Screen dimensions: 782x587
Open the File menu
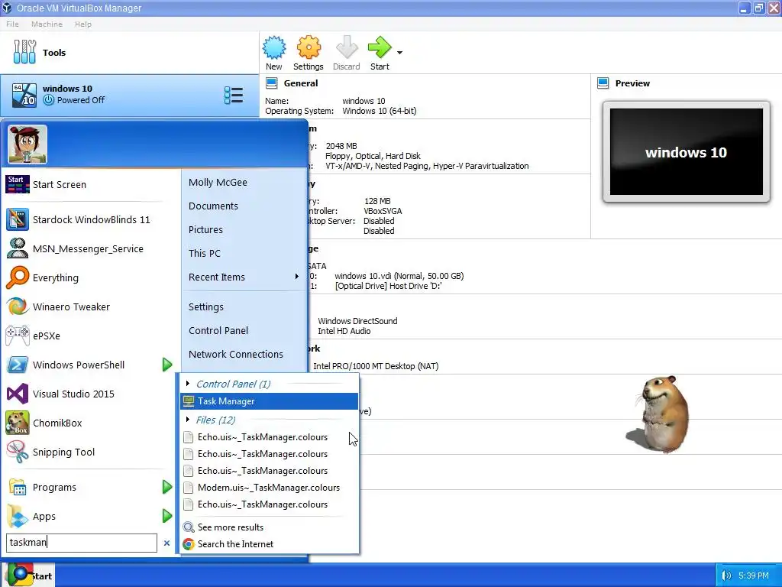(12, 24)
